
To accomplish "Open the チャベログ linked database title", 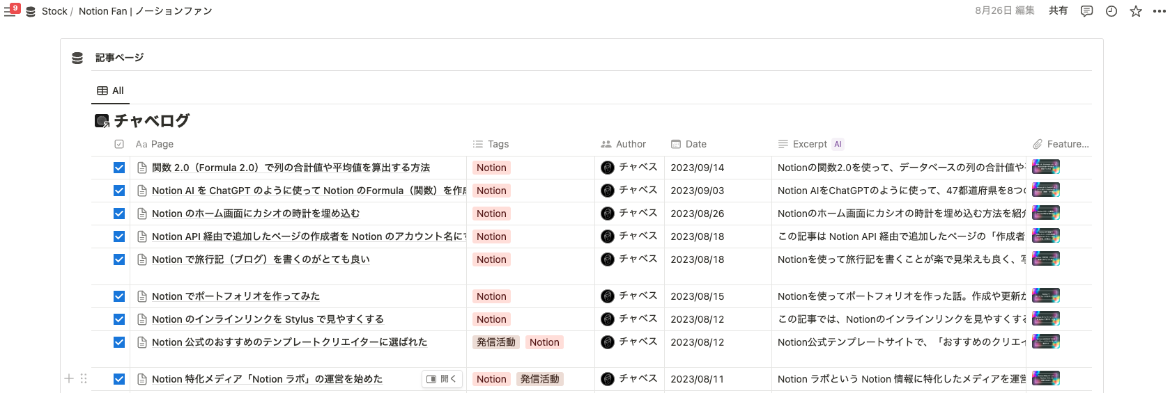I will 152,121.
